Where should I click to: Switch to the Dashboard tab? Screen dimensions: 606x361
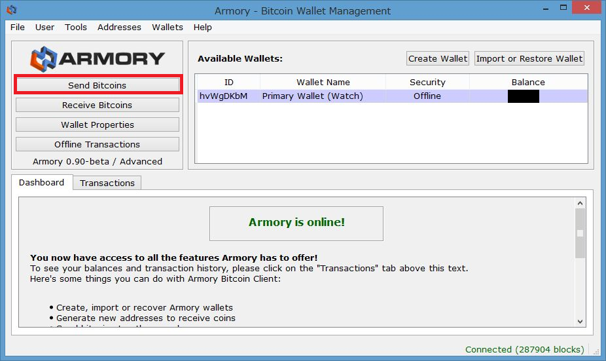[42, 182]
